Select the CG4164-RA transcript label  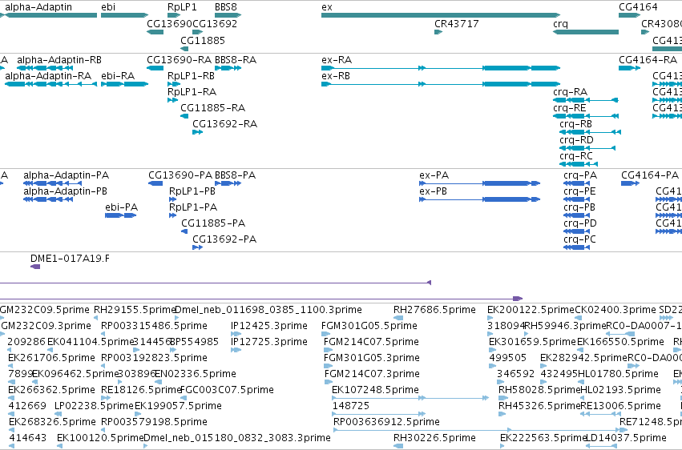tap(648, 60)
